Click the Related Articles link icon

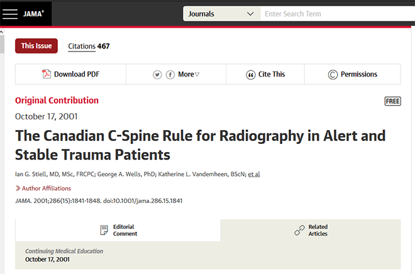[x=299, y=230]
